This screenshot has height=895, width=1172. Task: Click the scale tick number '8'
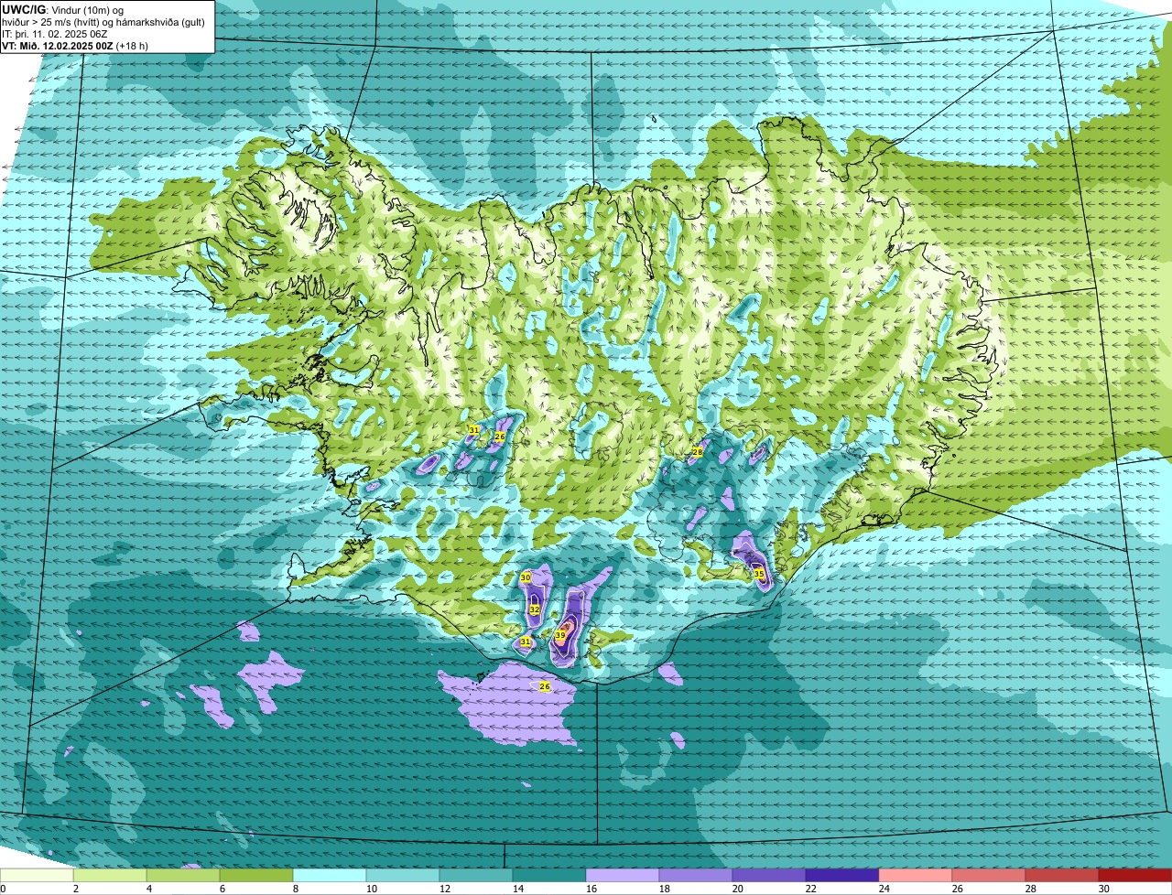(x=295, y=889)
